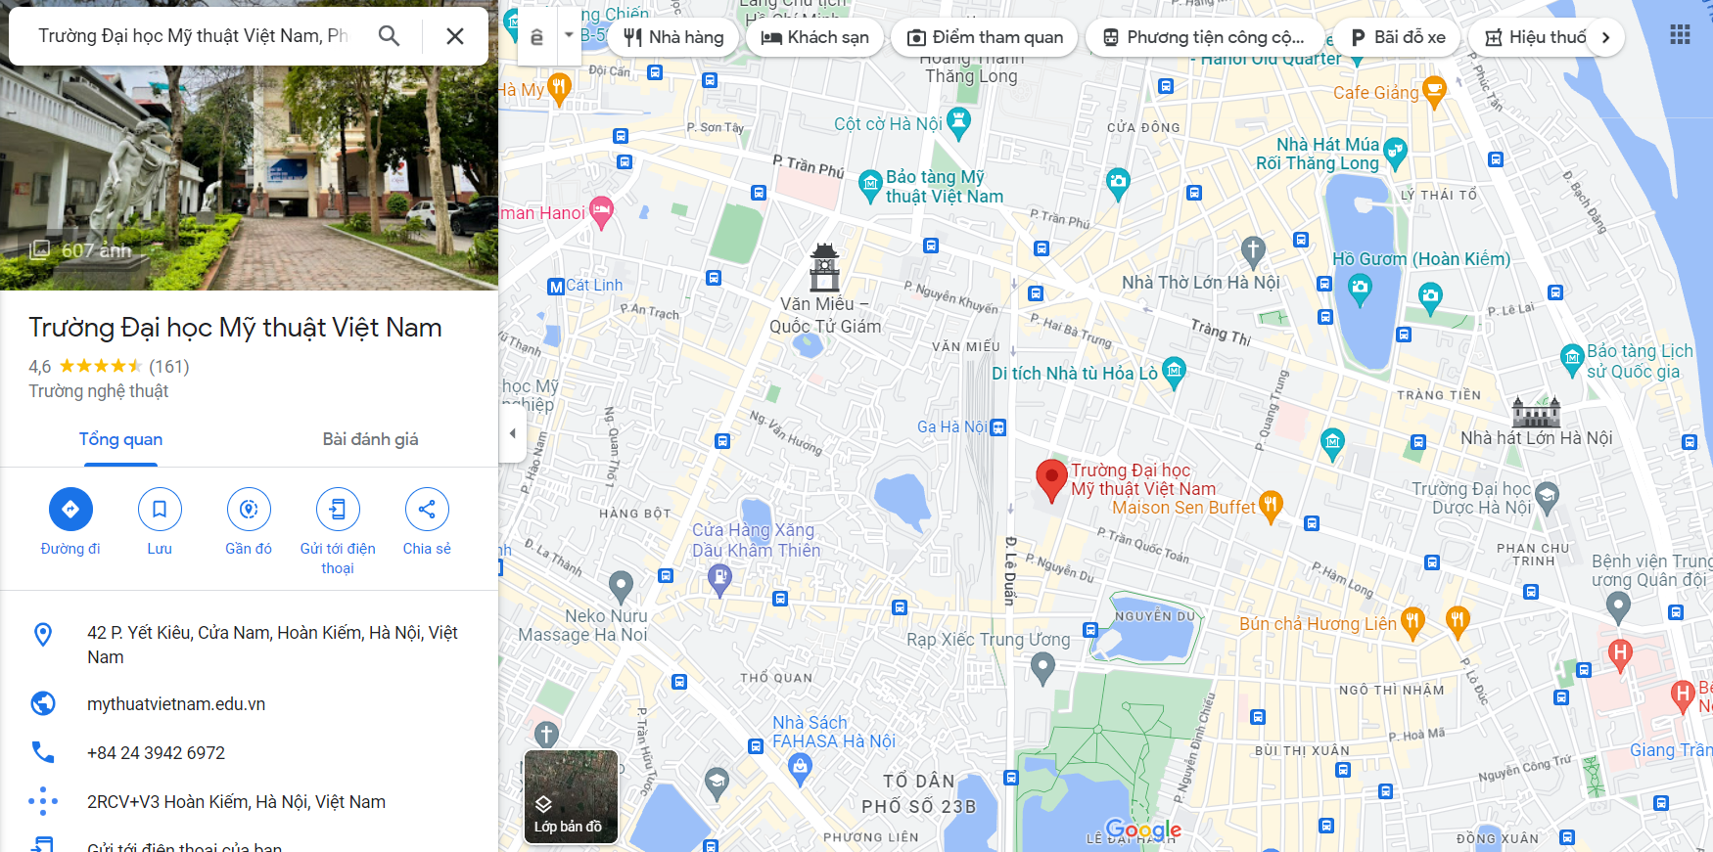This screenshot has width=1713, height=852.
Task: Share place with the Chia sẻ icon
Action: pos(427,509)
